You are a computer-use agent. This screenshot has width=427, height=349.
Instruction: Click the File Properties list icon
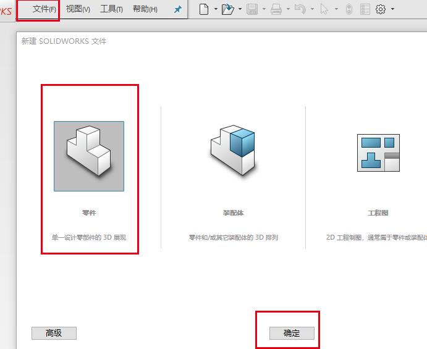click(365, 9)
